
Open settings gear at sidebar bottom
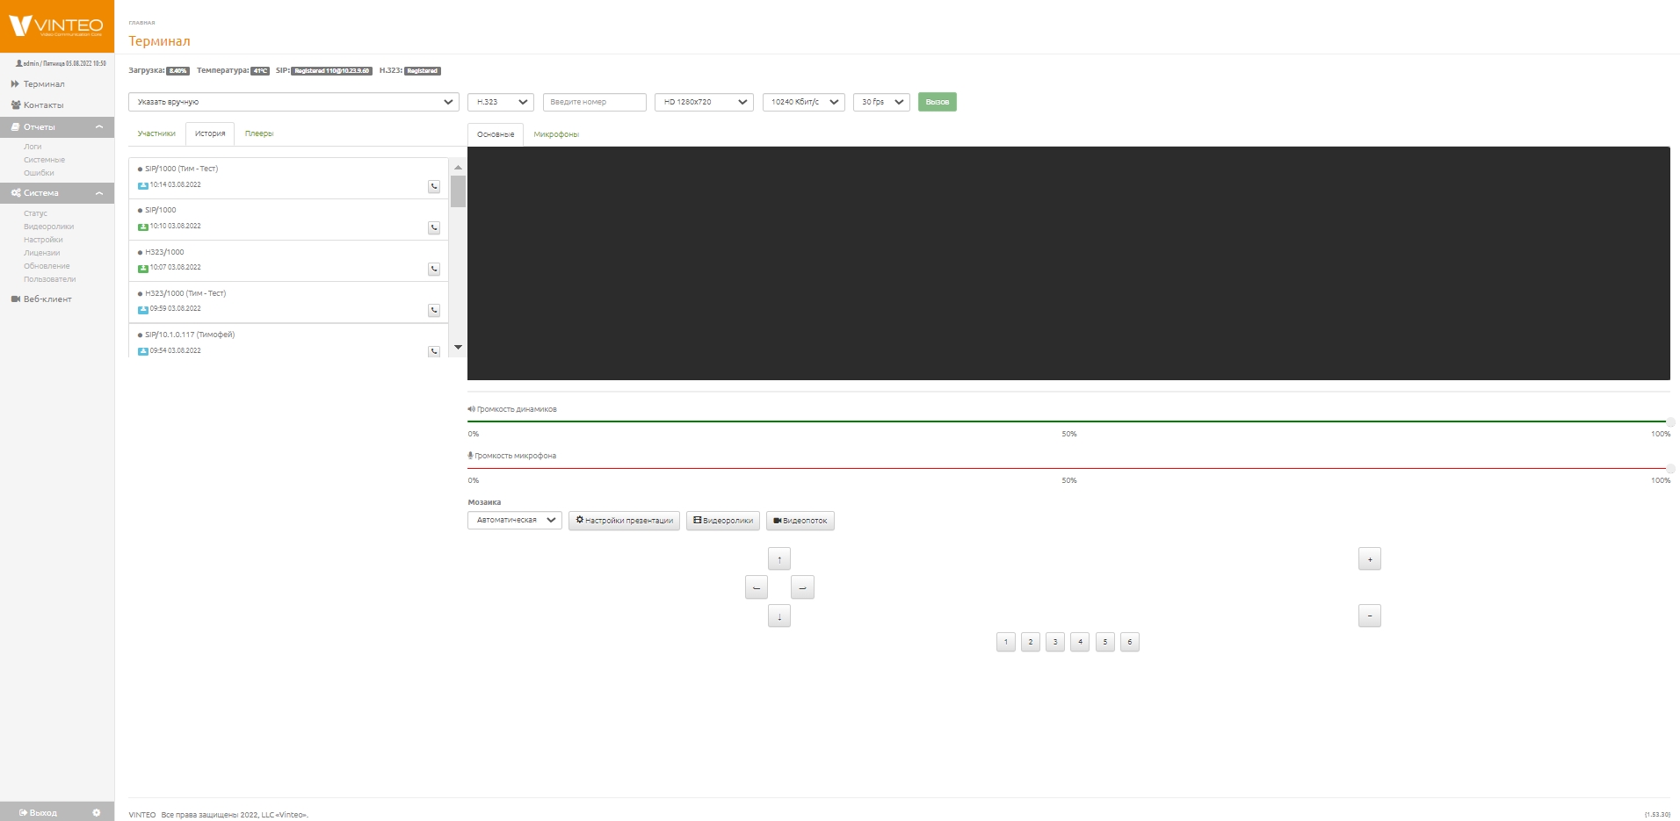[x=97, y=812]
